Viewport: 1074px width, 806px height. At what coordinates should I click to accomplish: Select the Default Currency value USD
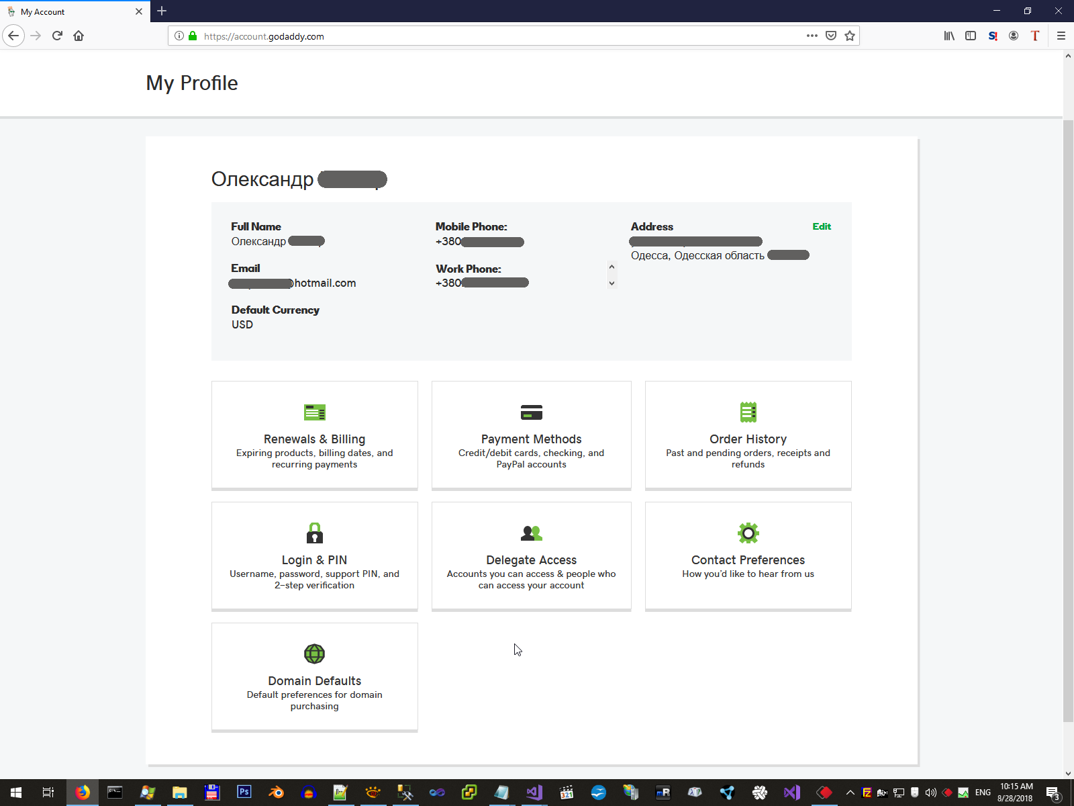coord(242,324)
